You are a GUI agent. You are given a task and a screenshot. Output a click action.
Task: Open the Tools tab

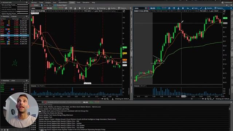[78, 3]
